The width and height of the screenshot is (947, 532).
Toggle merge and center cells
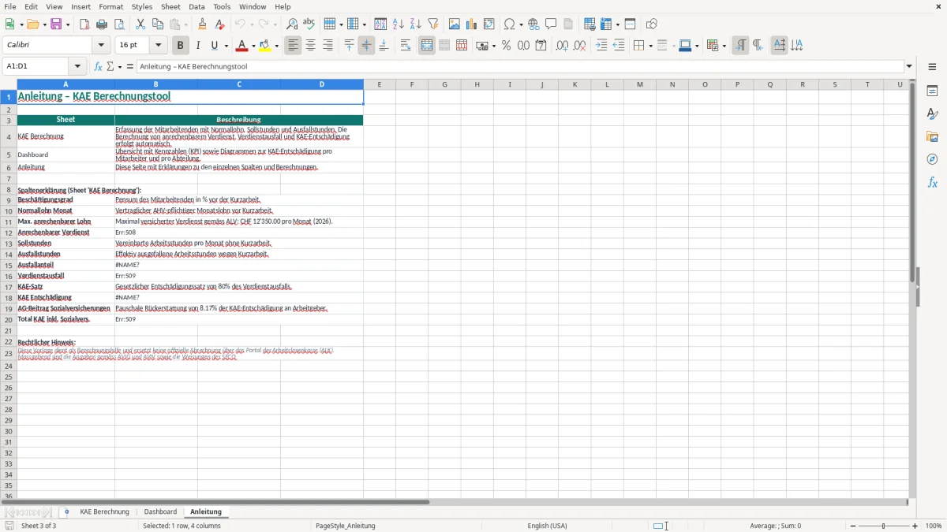(x=427, y=46)
